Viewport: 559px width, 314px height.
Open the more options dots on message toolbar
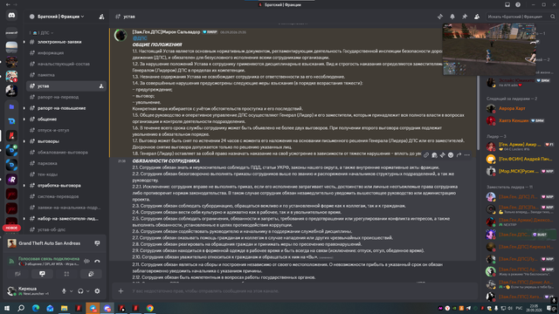coord(467,155)
